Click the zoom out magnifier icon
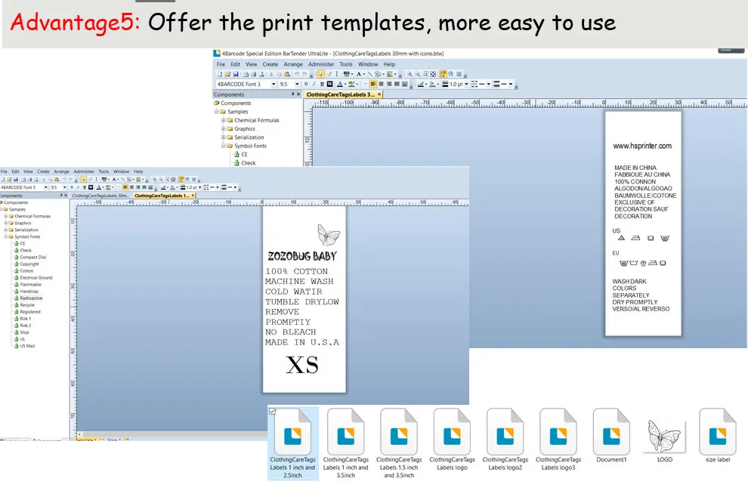748x500 pixels. [417, 74]
